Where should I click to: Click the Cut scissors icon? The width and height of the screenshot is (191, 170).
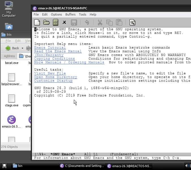point(100,22)
